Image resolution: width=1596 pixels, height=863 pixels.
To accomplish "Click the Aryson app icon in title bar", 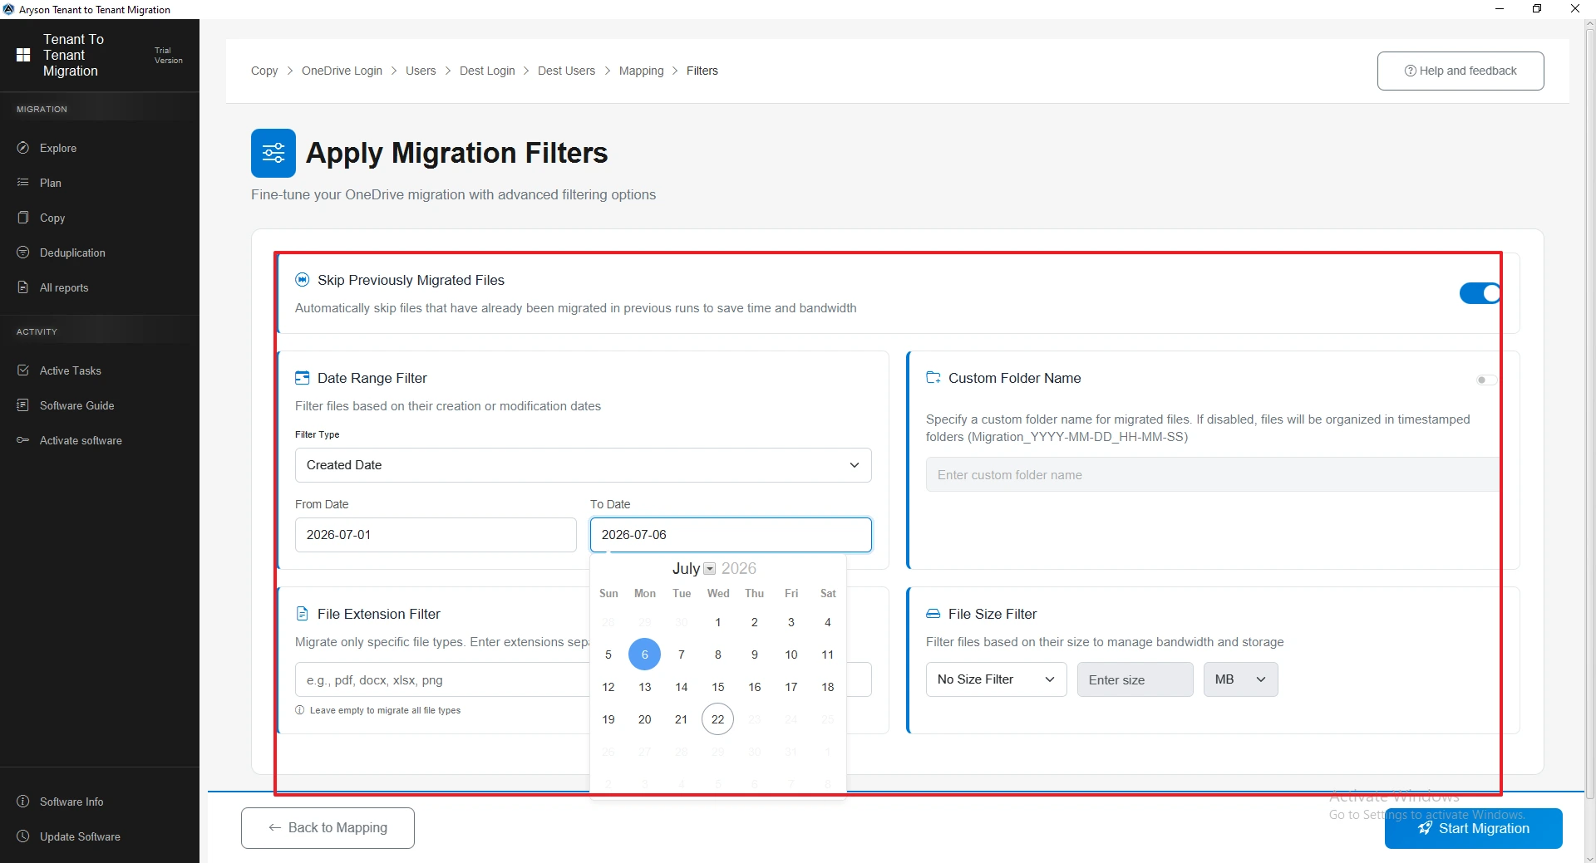I will pyautogui.click(x=8, y=9).
